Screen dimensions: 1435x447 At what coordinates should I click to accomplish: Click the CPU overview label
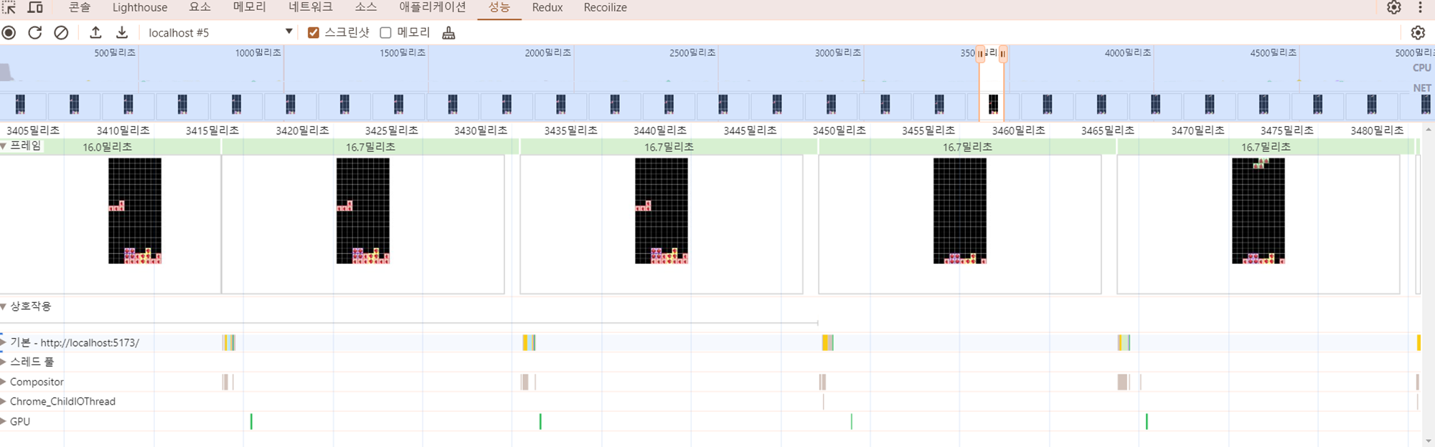(x=1421, y=67)
